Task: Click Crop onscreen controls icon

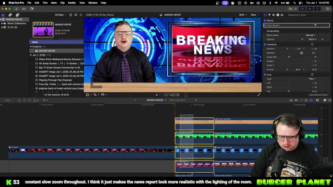Action: click(x=312, y=75)
